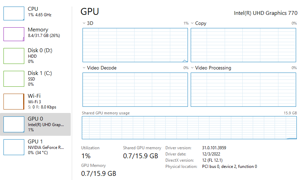Select the CPU mini graph thumbnail
Image resolution: width=302 pixels, height=180 pixels.
click(x=14, y=13)
